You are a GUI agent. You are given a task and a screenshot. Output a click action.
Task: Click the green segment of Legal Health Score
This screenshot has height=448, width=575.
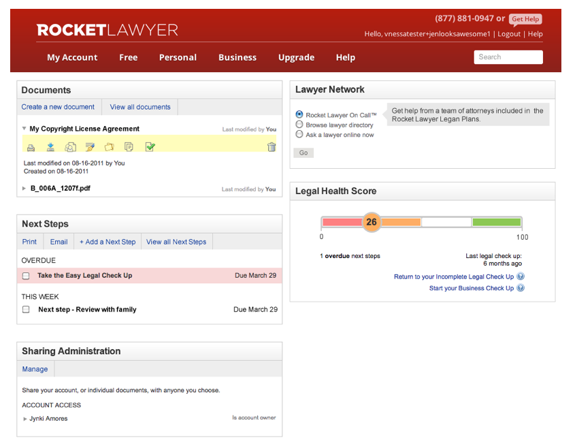tap(497, 222)
